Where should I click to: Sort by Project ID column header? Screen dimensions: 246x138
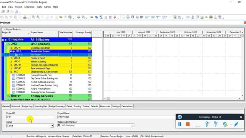click(x=16, y=34)
